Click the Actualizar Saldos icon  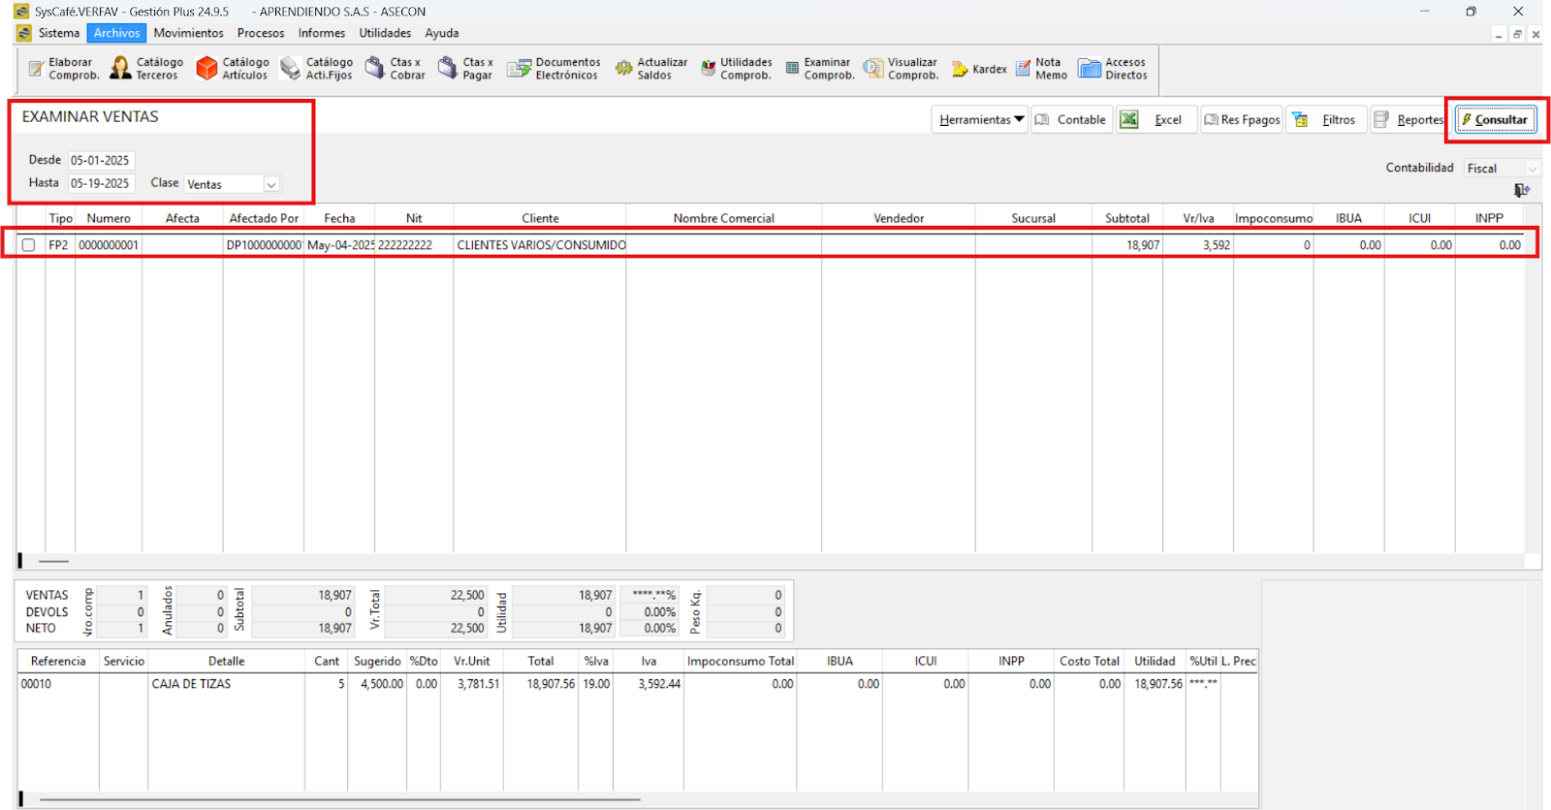point(624,68)
